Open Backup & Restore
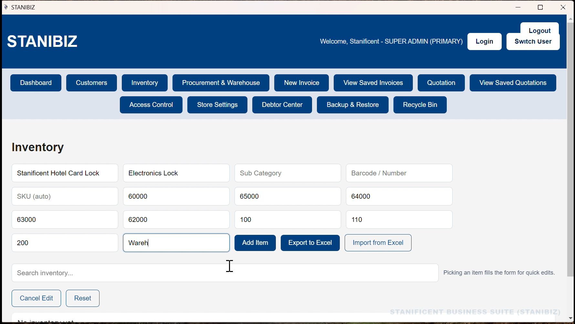 point(352,105)
